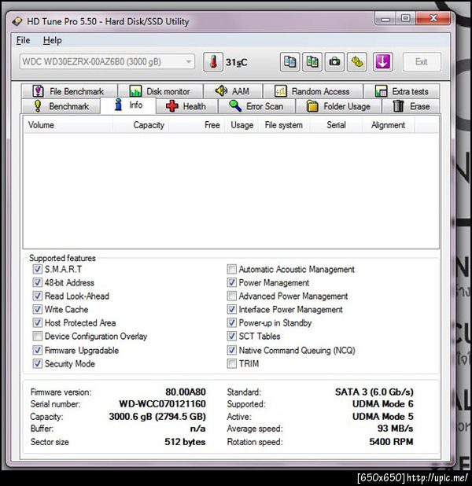Switch to the Error Scan tab
This screenshot has width=472, height=486.
(x=256, y=106)
